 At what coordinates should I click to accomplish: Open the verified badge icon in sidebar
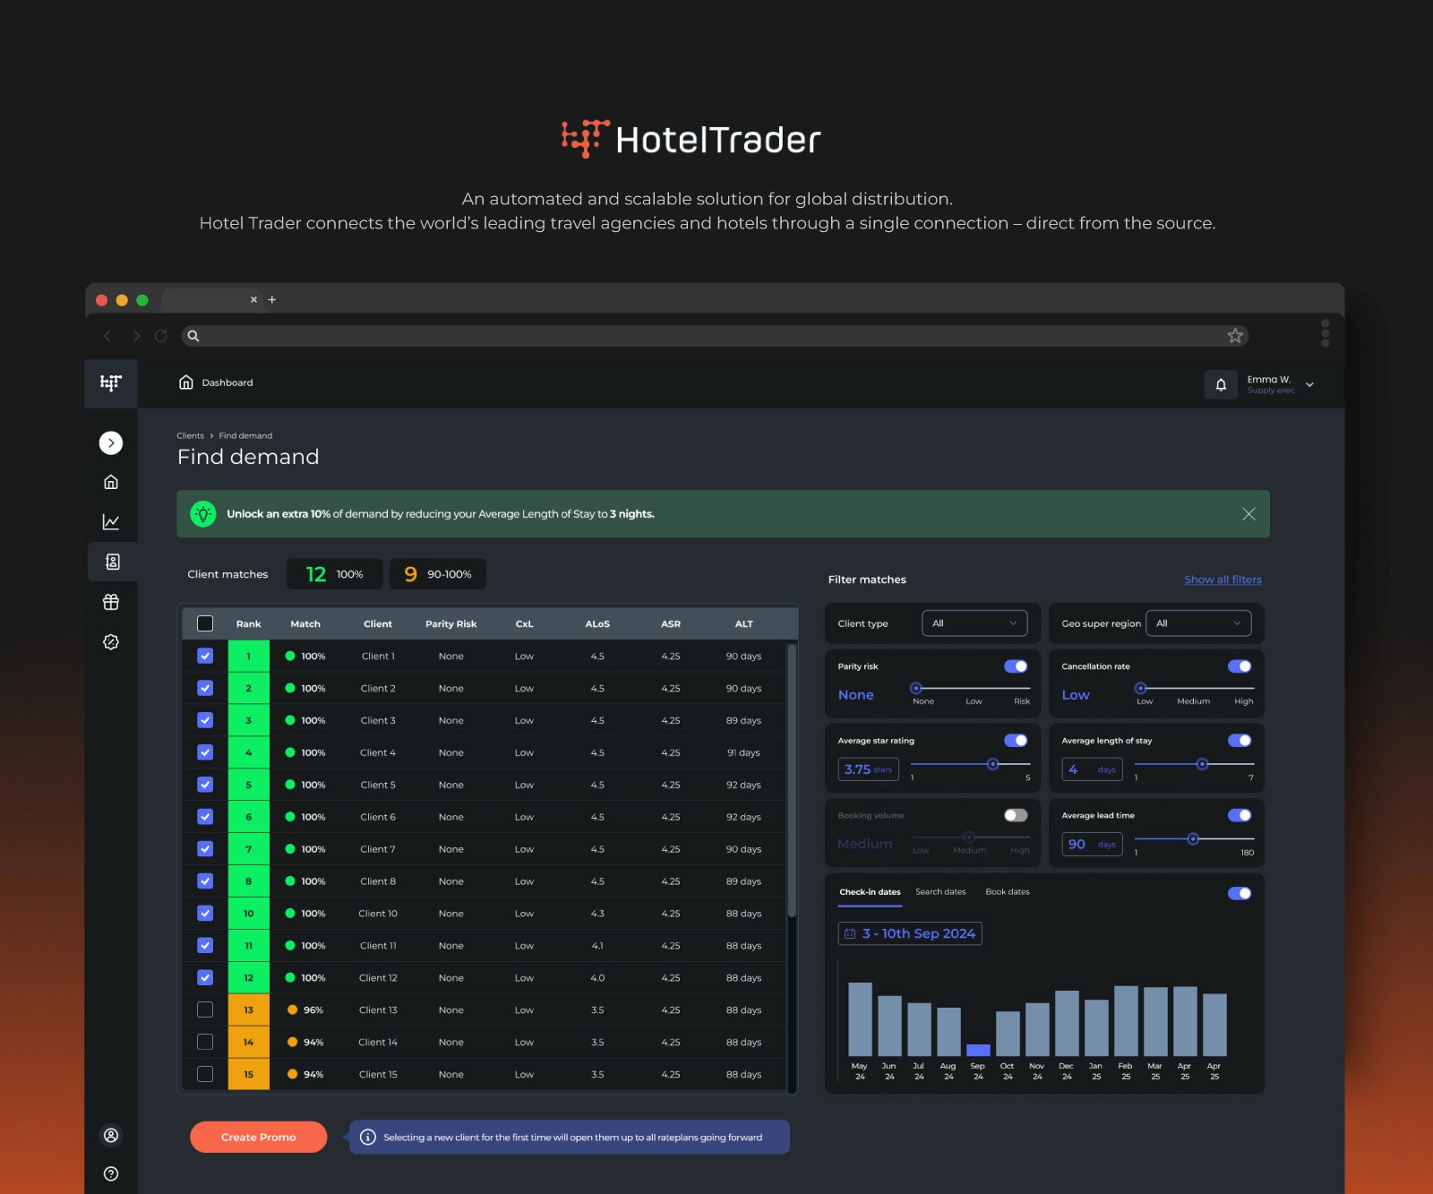click(x=111, y=642)
